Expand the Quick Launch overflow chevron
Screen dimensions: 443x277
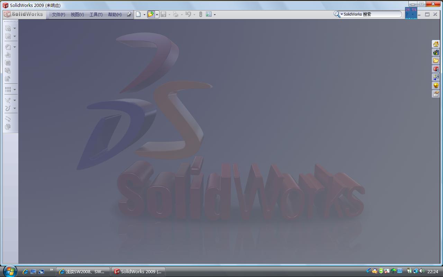point(52,270)
